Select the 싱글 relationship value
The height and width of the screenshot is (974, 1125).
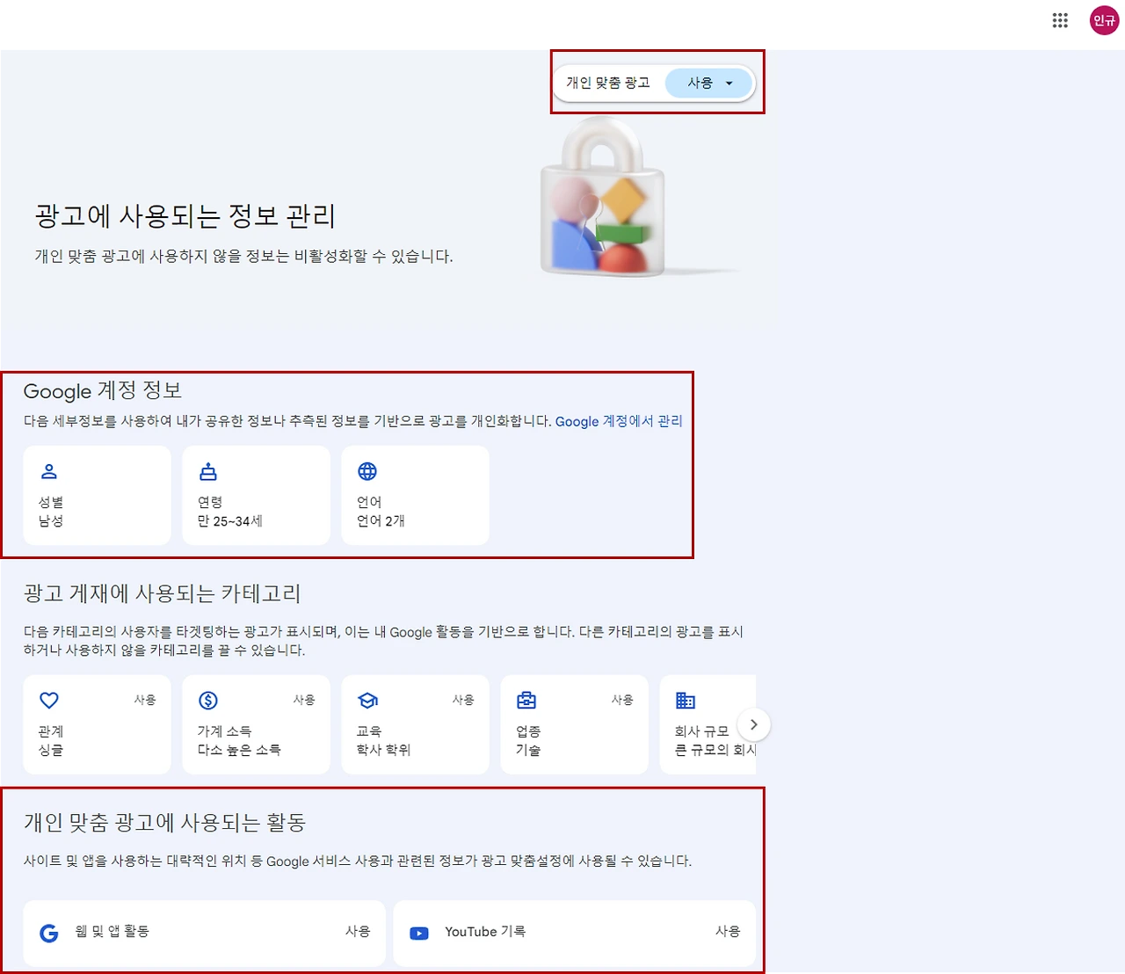[51, 750]
